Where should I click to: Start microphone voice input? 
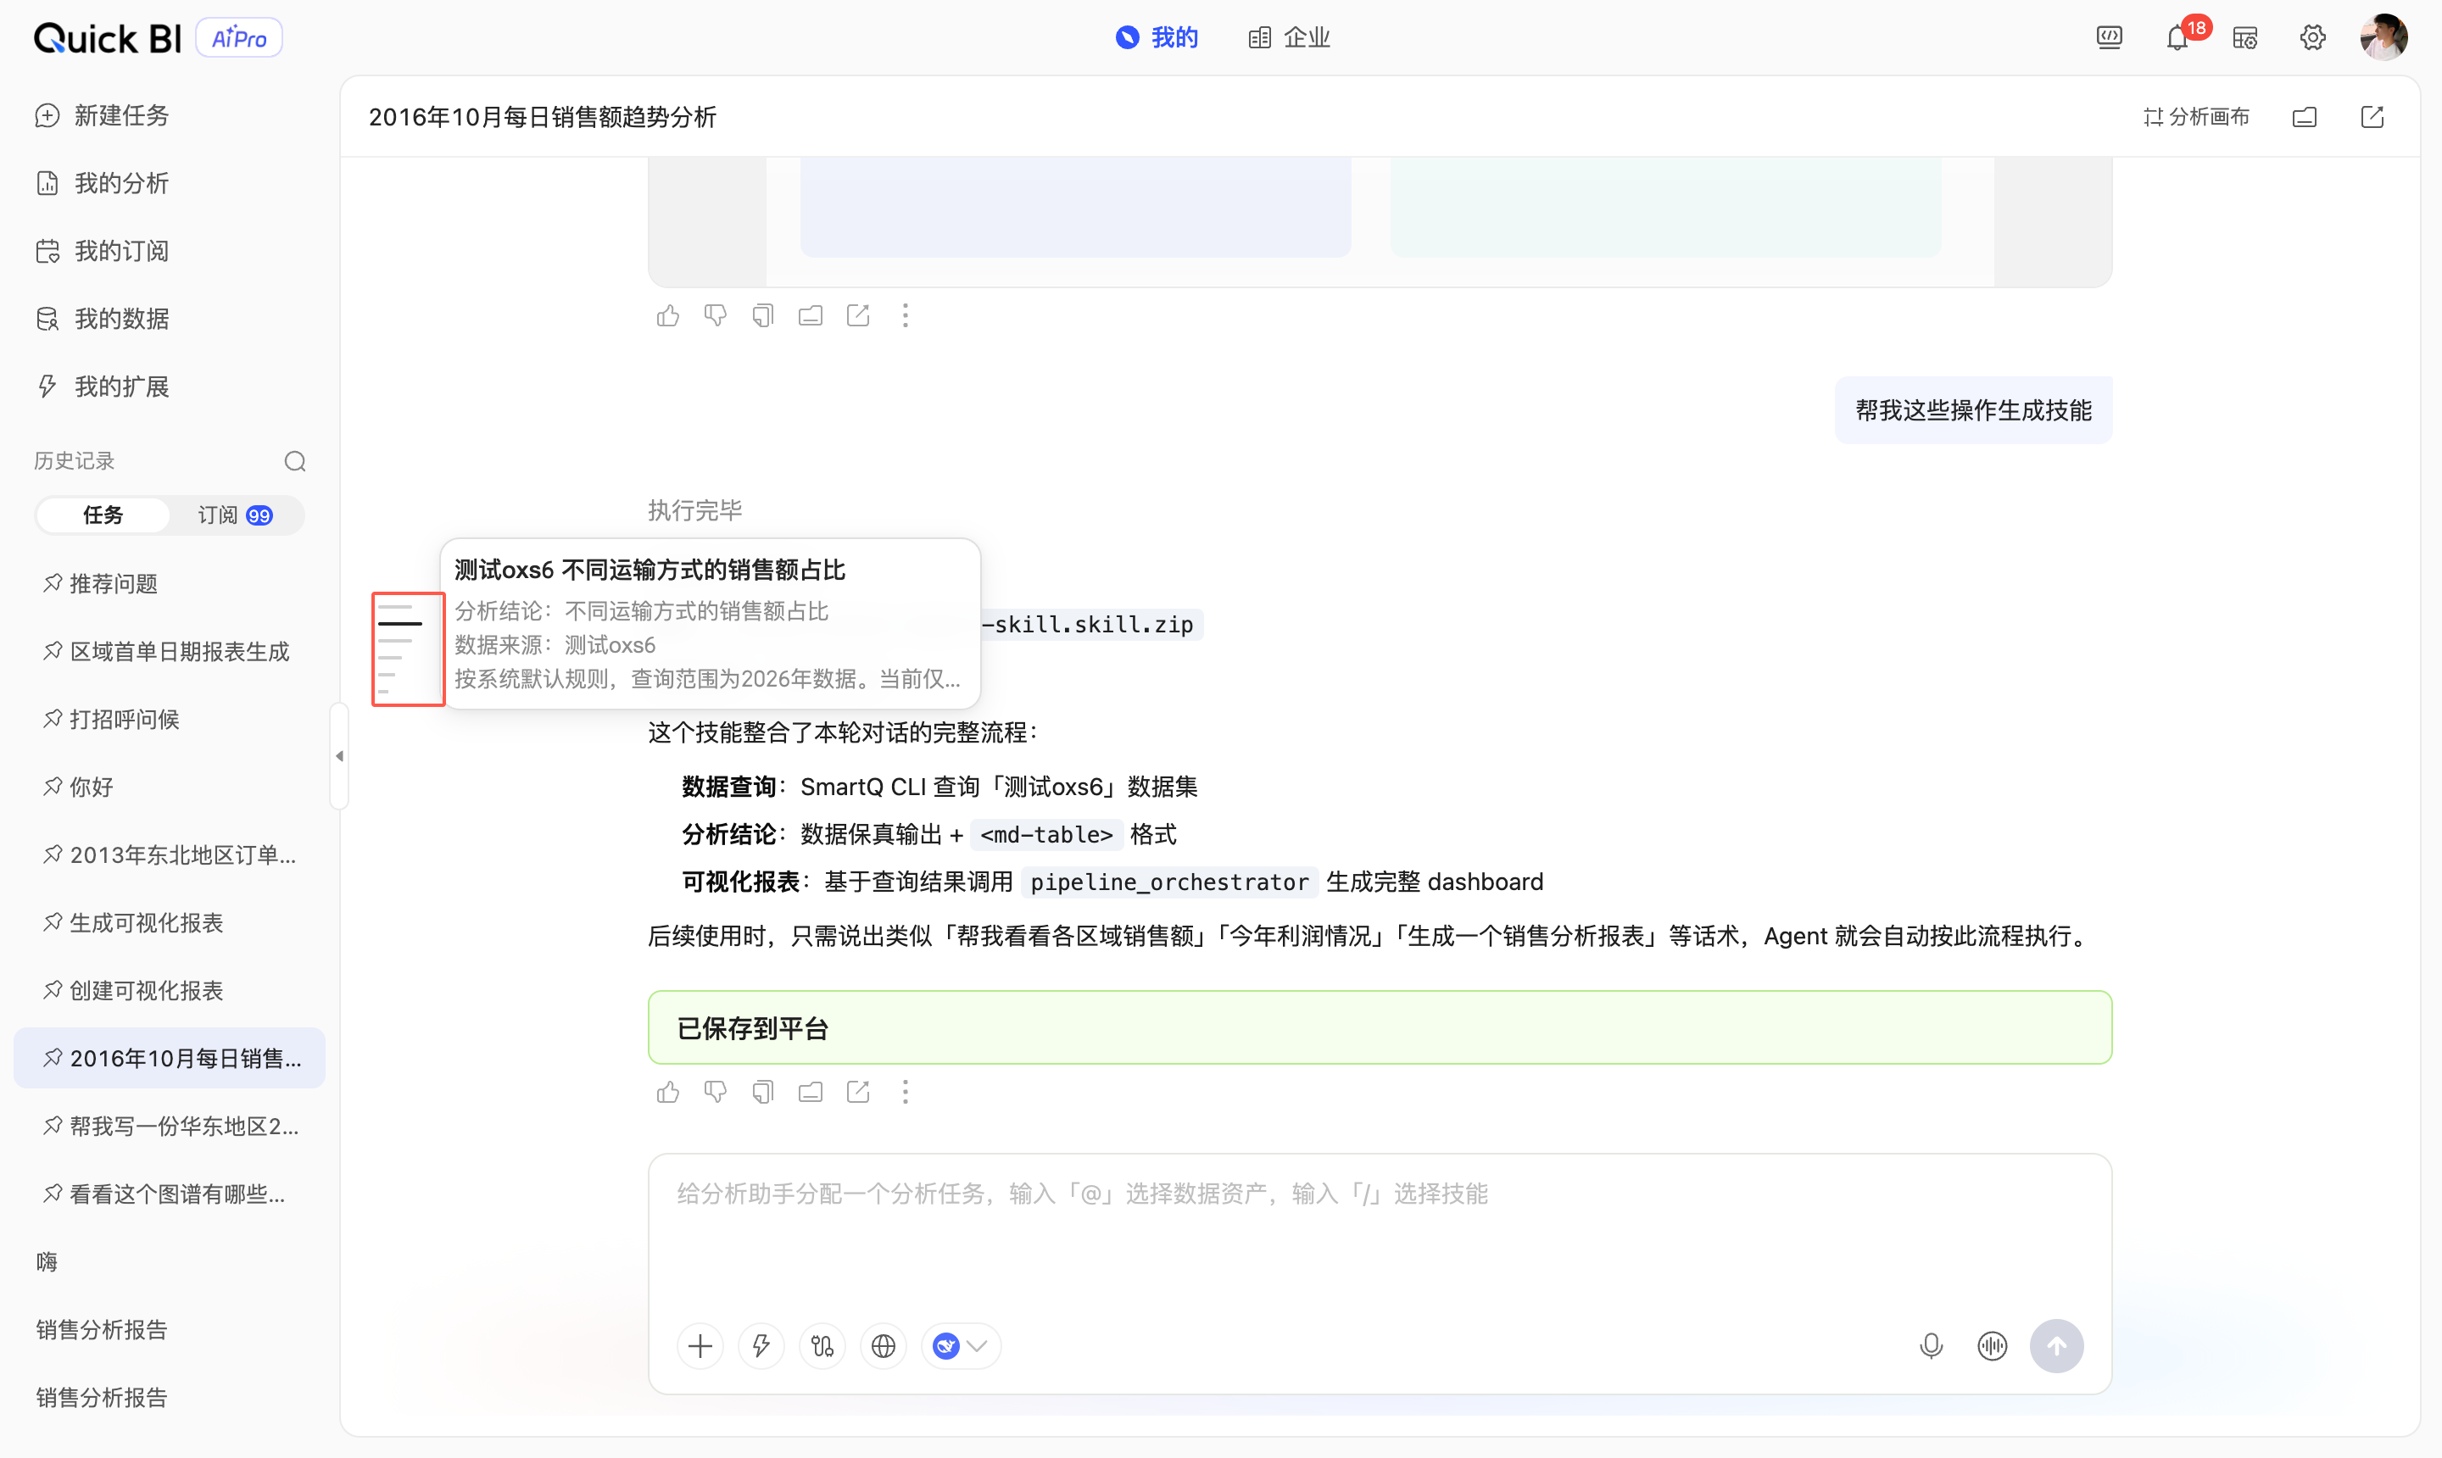(1931, 1345)
